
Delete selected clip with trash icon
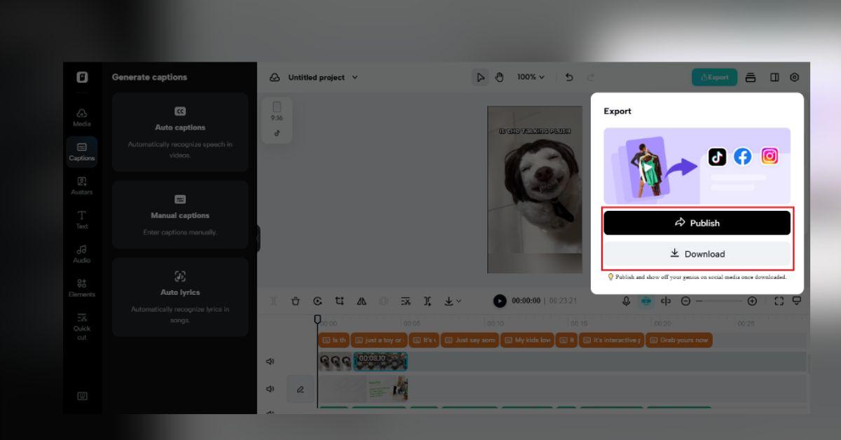[x=296, y=301]
